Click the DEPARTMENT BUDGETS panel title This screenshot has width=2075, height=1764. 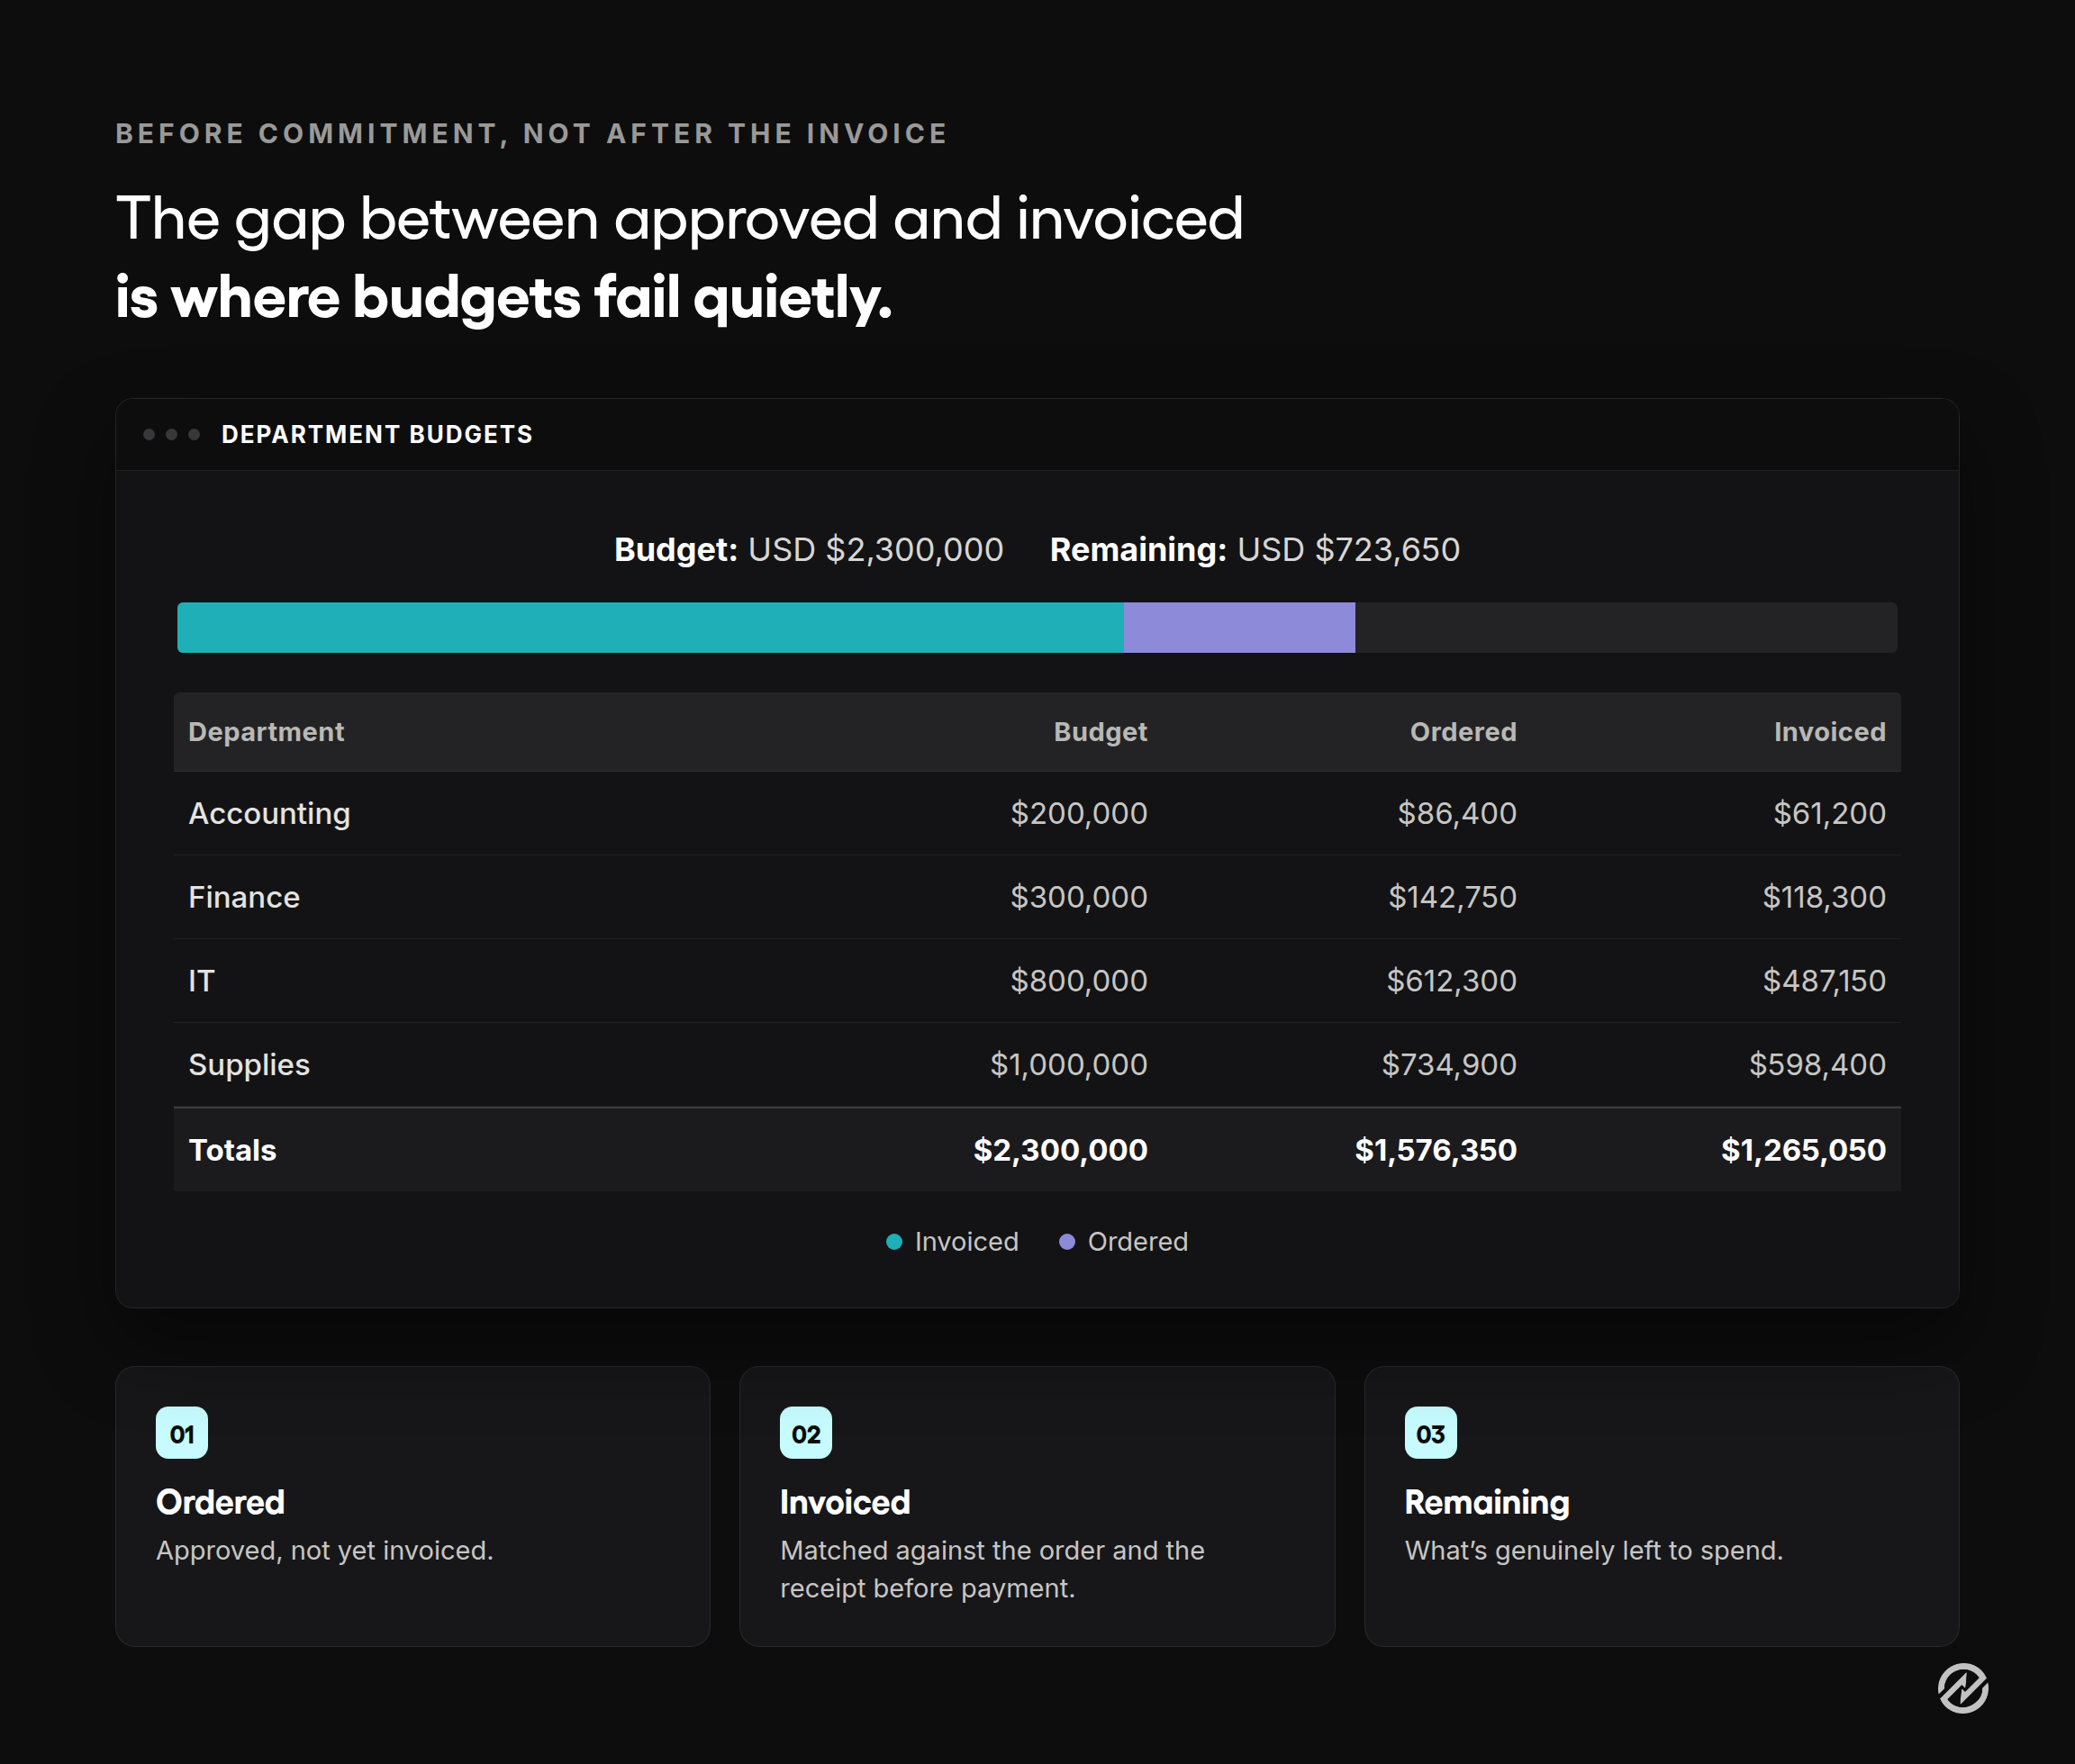click(377, 435)
